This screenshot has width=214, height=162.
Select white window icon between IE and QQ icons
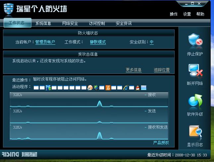pyautogui.click(x=132, y=87)
